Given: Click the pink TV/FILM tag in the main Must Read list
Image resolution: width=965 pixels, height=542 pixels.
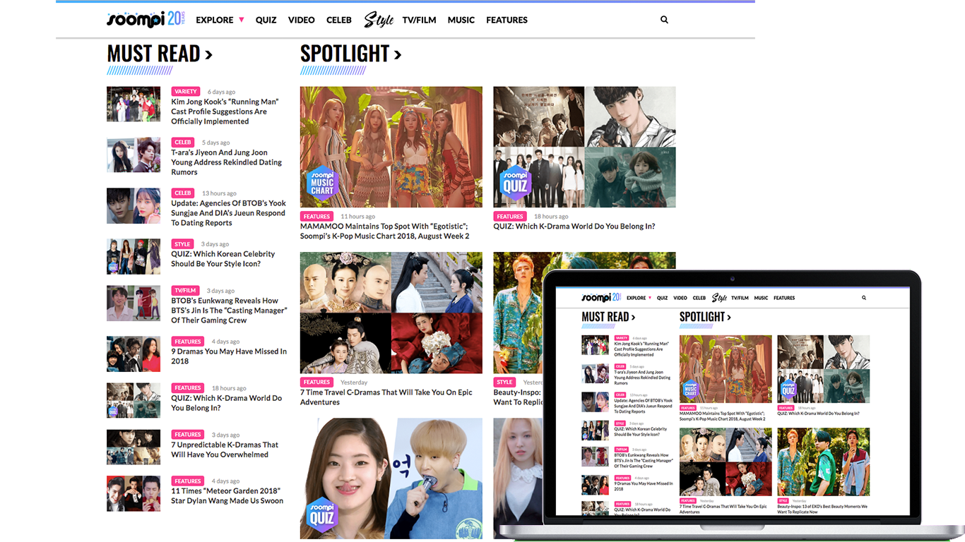Looking at the screenshot, I should pyautogui.click(x=186, y=291).
